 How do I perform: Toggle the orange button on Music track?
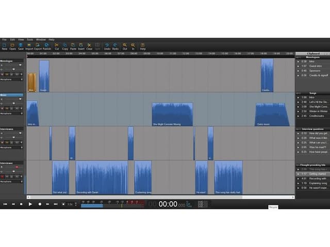pyautogui.click(x=7, y=109)
